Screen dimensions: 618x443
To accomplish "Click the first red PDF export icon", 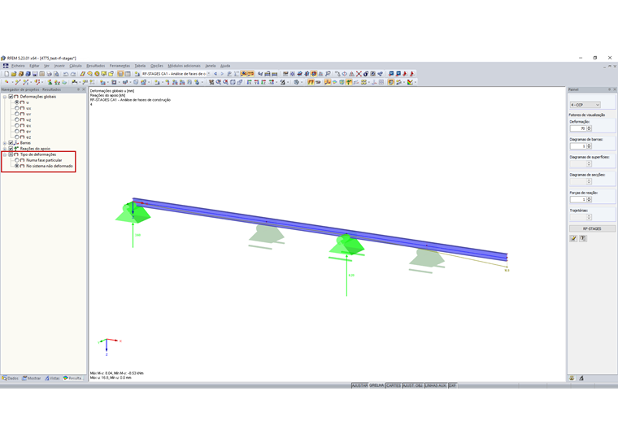I will tap(405, 74).
